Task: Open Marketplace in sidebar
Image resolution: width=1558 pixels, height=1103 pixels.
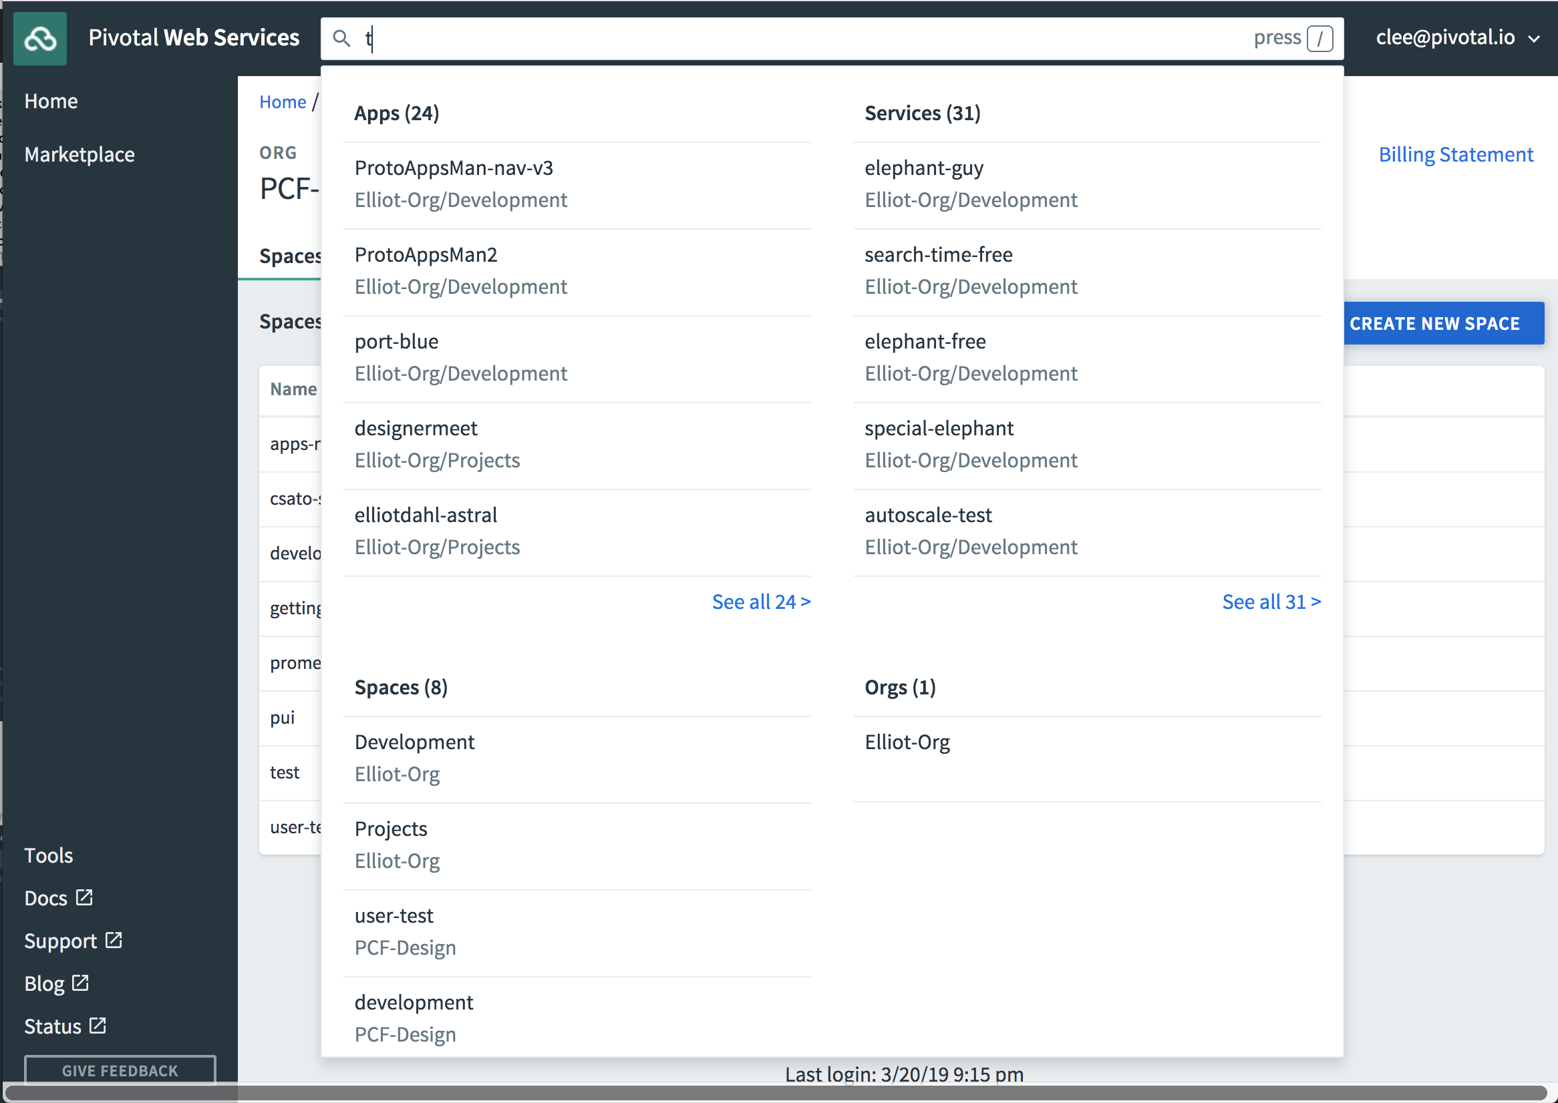Action: (80, 154)
